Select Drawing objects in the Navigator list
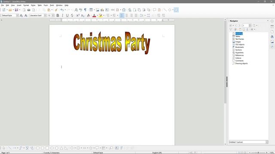Screen dimensions: 275x154 pyautogui.click(x=241, y=63)
